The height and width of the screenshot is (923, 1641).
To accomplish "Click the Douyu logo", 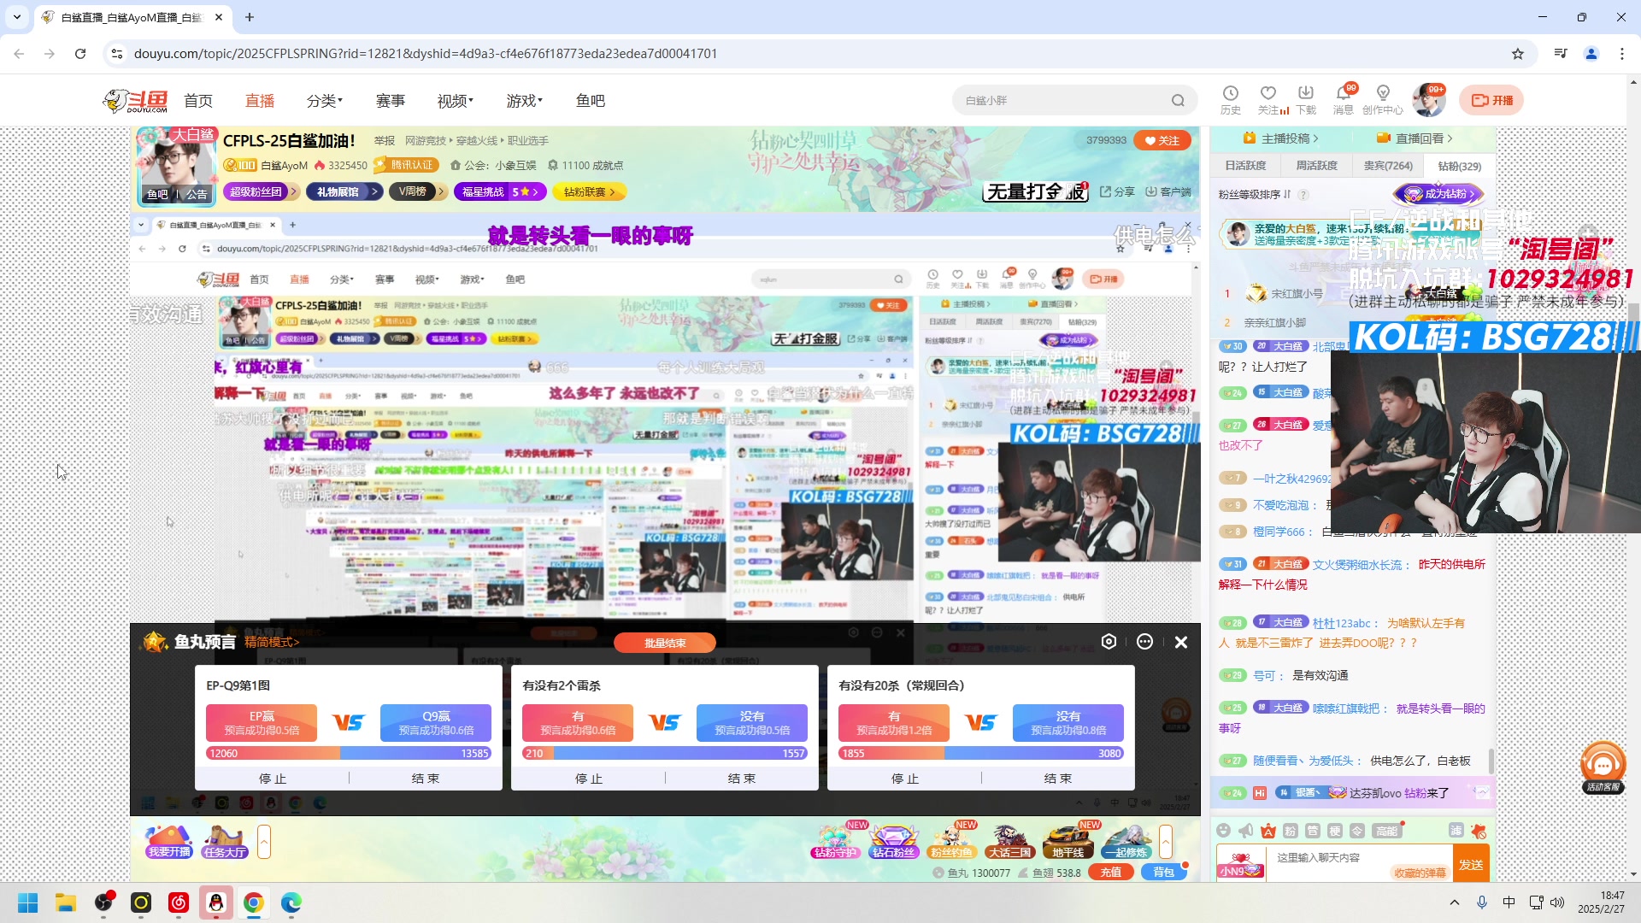I will click(x=135, y=101).
